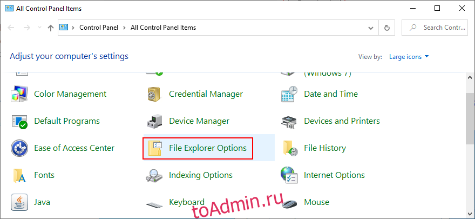The height and width of the screenshot is (219, 475).
Task: Launch the Device Manager icon
Action: click(154, 121)
